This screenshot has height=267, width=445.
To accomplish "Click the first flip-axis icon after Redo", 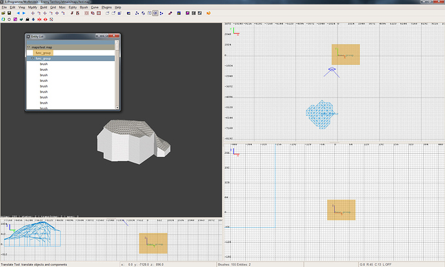I will click(33, 12).
